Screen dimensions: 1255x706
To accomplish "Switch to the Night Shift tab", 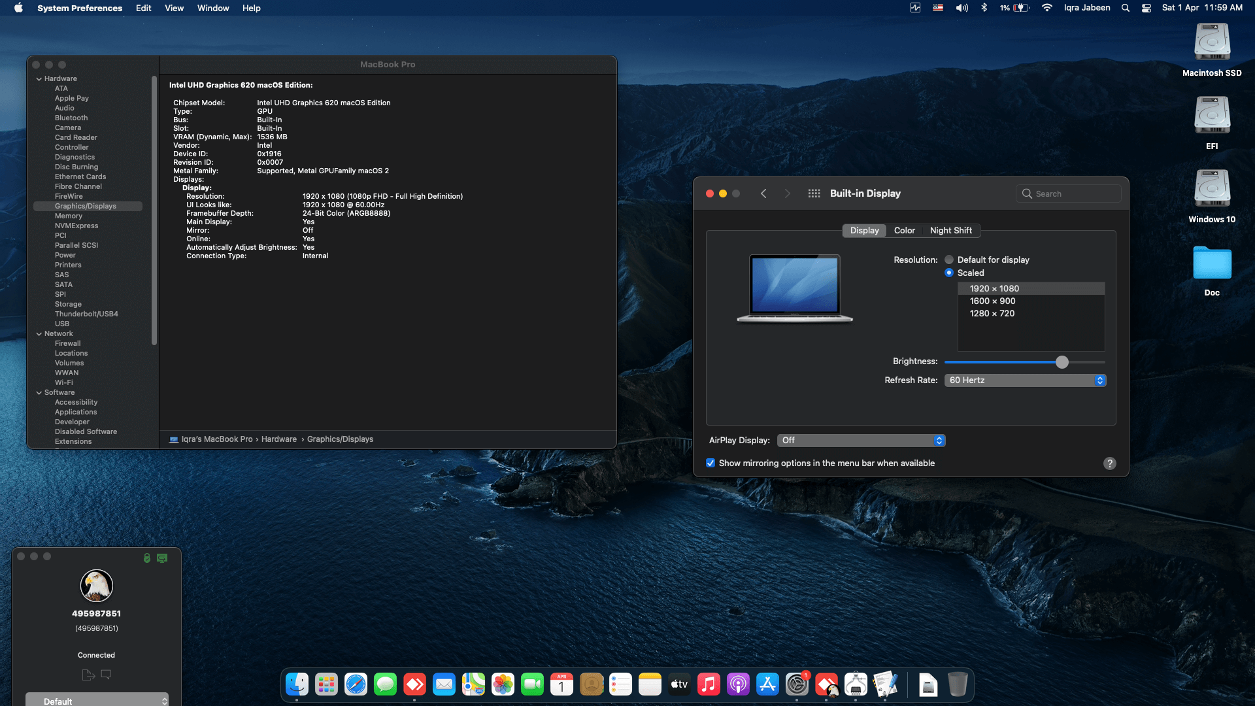I will [951, 230].
